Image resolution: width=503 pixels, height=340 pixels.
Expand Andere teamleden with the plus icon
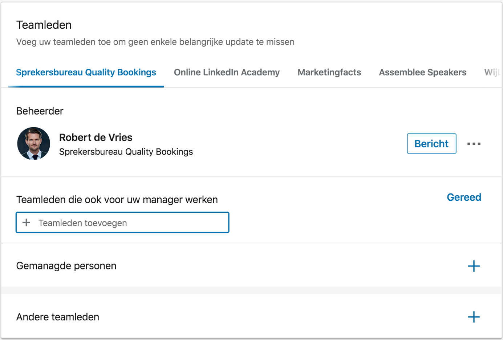[x=474, y=317]
